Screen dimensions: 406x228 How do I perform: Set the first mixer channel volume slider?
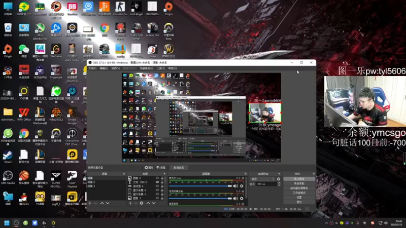(x=200, y=186)
